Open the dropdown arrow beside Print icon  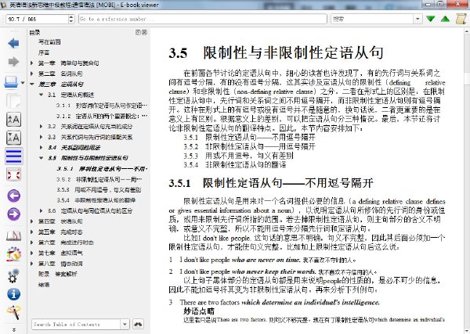[x=23, y=83]
